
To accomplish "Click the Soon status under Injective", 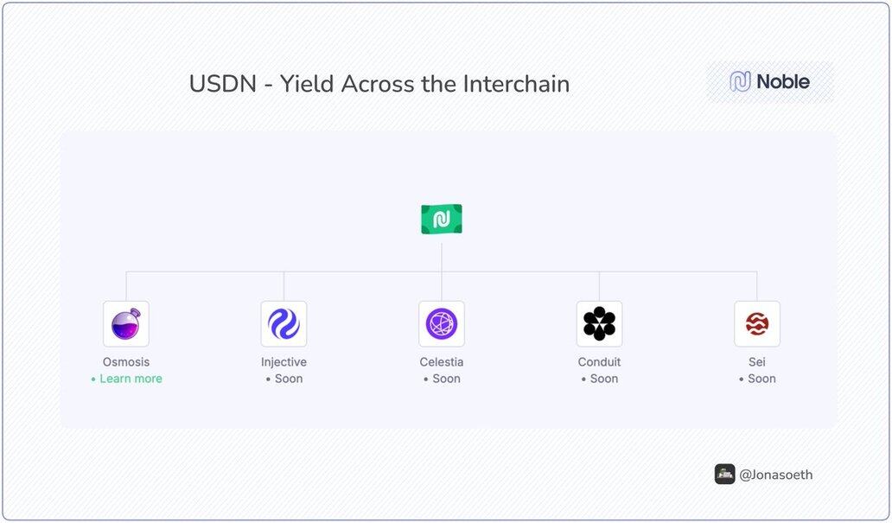I will coord(288,379).
